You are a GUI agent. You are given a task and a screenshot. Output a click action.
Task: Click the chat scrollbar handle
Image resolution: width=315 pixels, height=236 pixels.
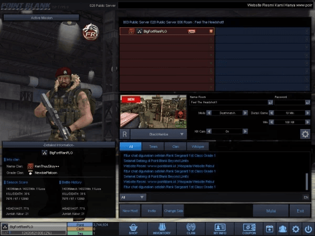(x=307, y=181)
